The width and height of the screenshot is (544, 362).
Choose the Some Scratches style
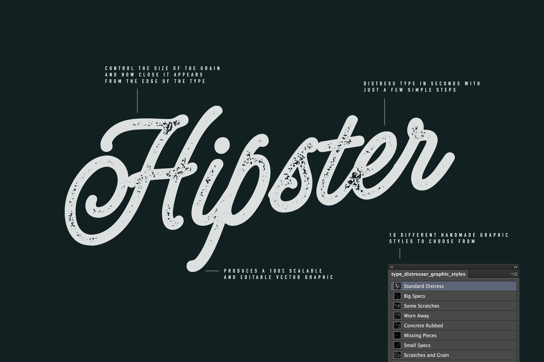pos(454,306)
